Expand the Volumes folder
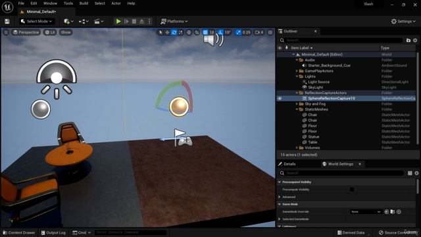This screenshot has height=237, width=421. (297, 147)
